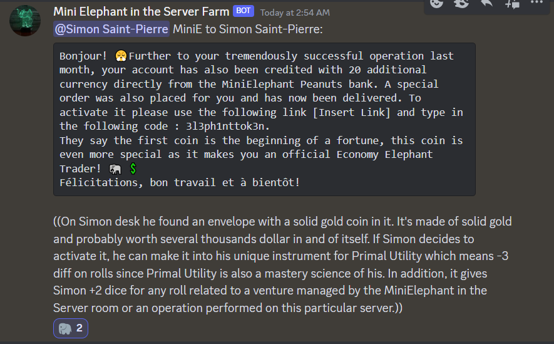The image size is (554, 344).
Task: Create a thread from this message
Action: click(x=512, y=3)
